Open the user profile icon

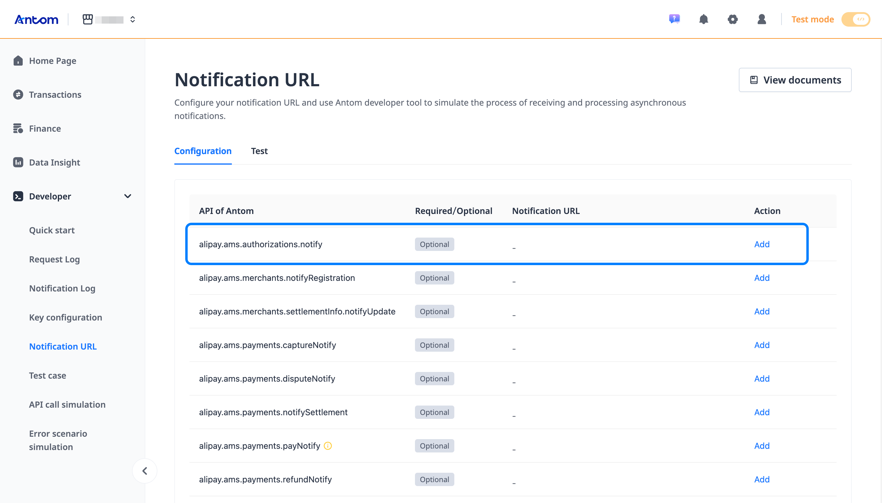click(x=762, y=19)
